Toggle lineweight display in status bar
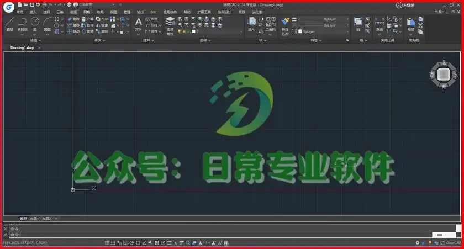 [x=169, y=243]
